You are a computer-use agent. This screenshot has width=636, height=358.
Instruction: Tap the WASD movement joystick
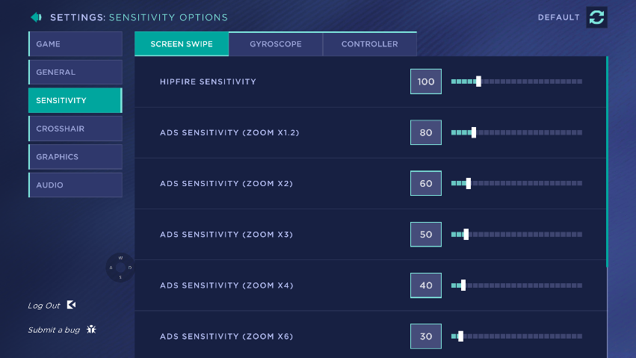120,268
